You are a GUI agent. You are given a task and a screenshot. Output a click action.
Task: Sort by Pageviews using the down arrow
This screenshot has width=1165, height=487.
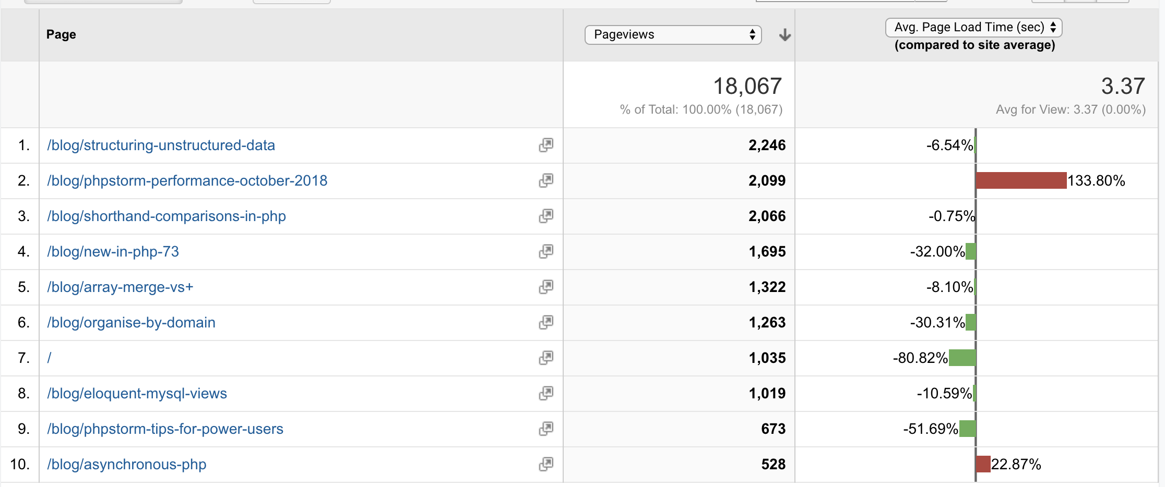coord(784,35)
